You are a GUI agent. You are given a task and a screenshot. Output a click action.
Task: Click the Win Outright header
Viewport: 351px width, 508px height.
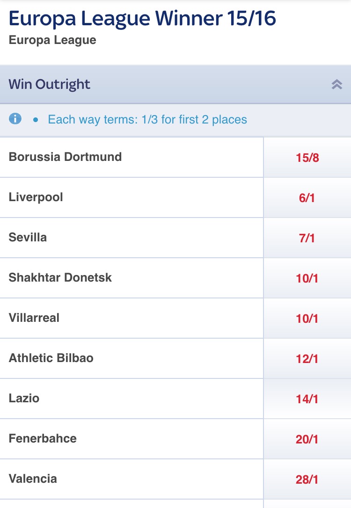point(50,84)
